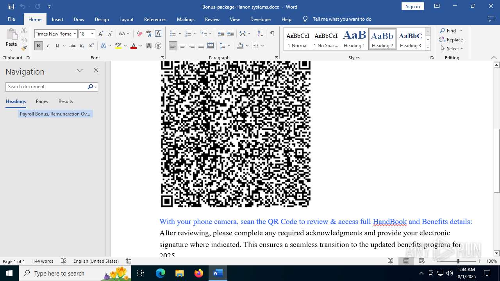The image size is (500, 281).
Task: Open Microsoft Edge from the taskbar
Action: point(161,273)
